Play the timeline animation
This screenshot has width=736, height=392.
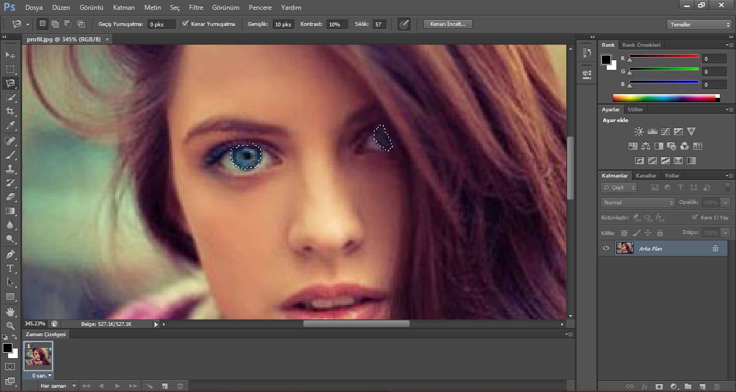pos(117,386)
